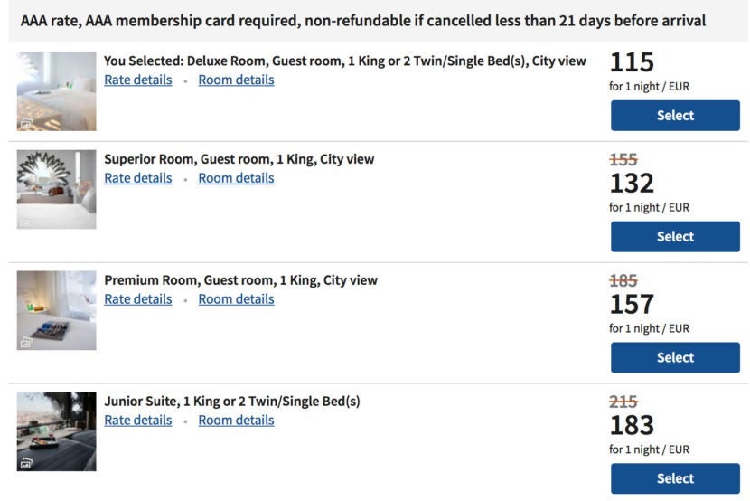The image size is (750, 501).
Task: View Room details for Superior Room
Action: tap(236, 178)
